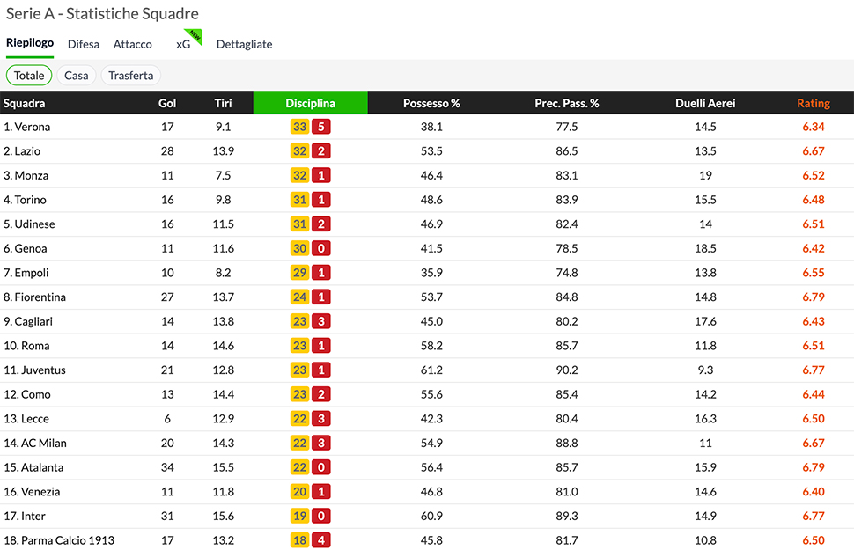Sort table by Rating column header
This screenshot has width=854, height=550.
point(813,103)
